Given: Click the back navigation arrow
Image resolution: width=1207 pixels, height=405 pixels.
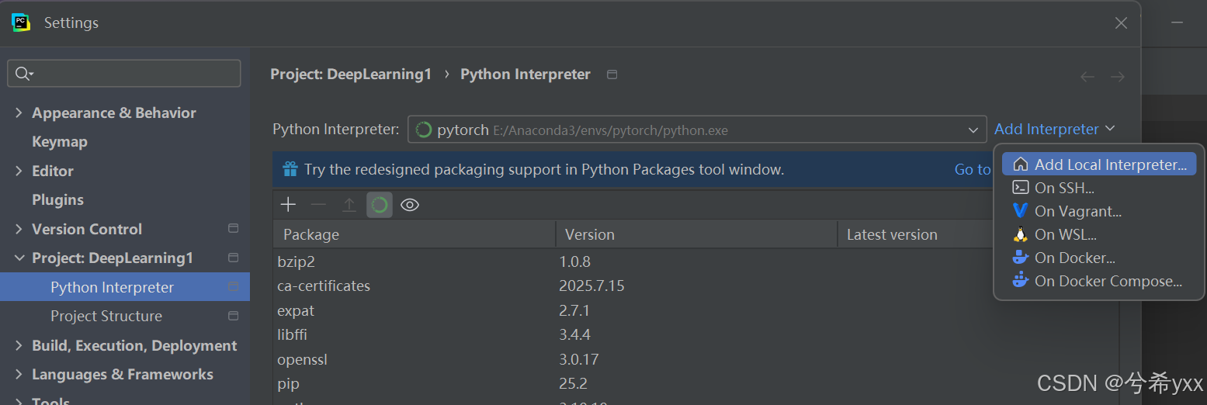Looking at the screenshot, I should pyautogui.click(x=1087, y=77).
